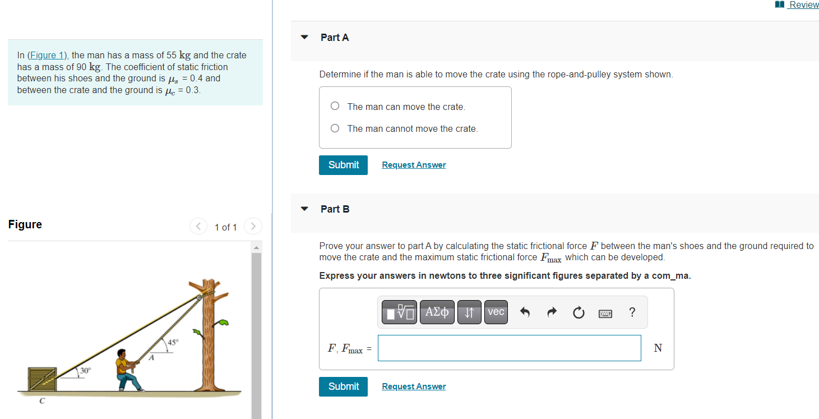Image resolution: width=819 pixels, height=419 pixels.
Task: Undo the last equation edit
Action: 525,312
